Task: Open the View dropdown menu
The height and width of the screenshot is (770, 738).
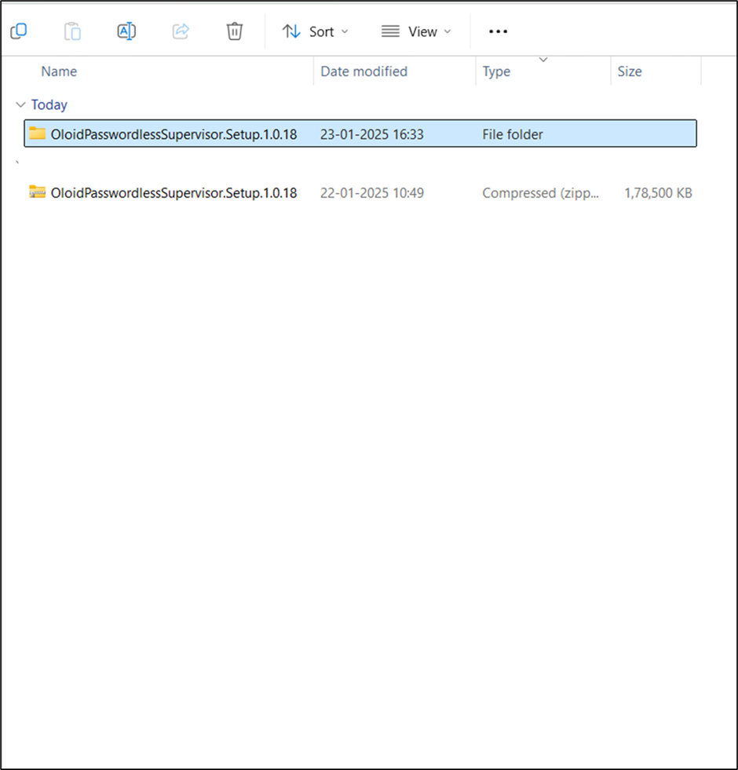Action: 416,31
